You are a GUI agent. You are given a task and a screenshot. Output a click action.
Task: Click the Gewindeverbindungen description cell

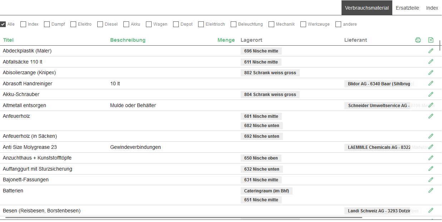pos(136,147)
